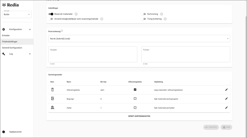This screenshot has height=138, width=247.
Task: Click the Afleveringsboks column header
Action: (135, 82)
